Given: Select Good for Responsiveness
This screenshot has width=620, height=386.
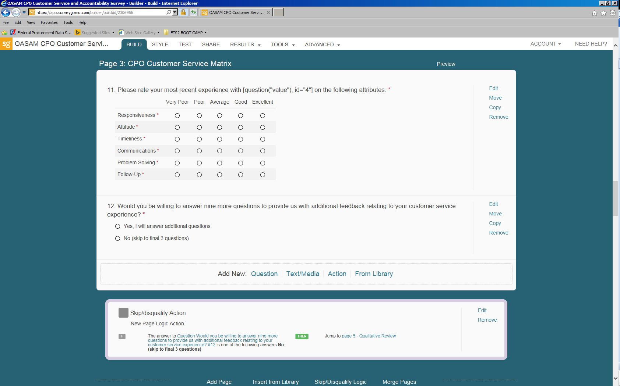Looking at the screenshot, I should pos(240,115).
